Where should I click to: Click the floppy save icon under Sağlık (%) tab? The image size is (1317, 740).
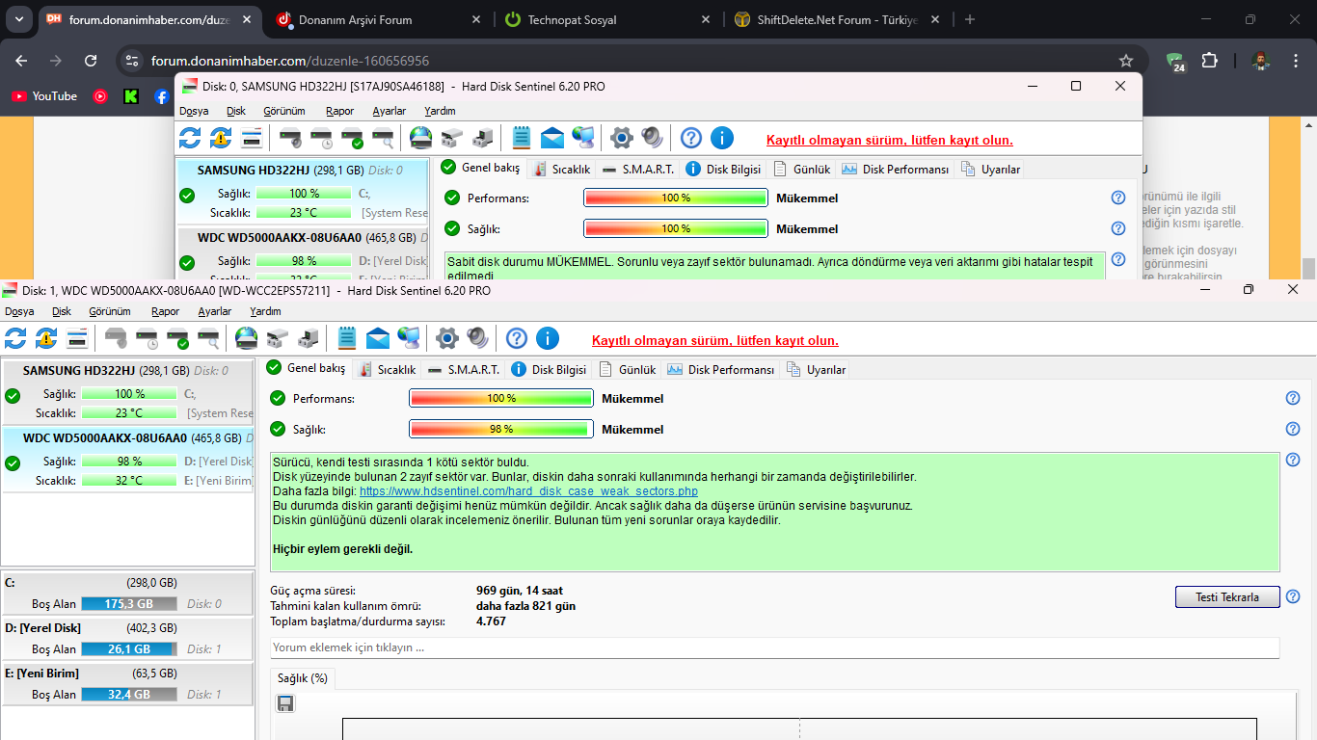[x=285, y=703]
